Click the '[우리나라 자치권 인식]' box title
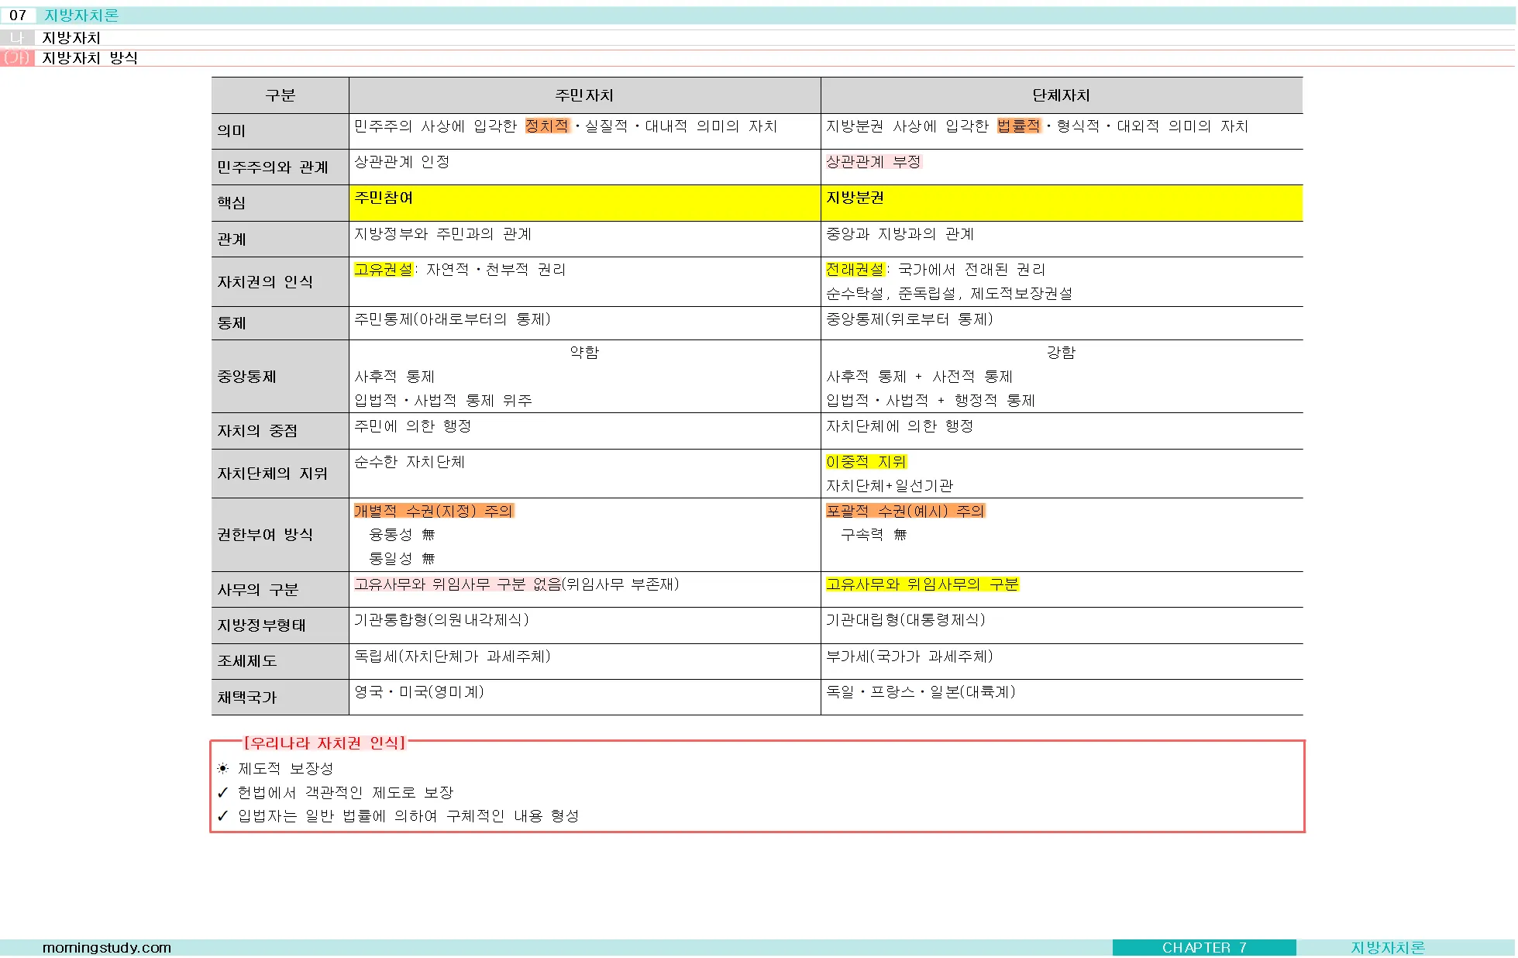This screenshot has height=958, width=1518. pyautogui.click(x=325, y=743)
